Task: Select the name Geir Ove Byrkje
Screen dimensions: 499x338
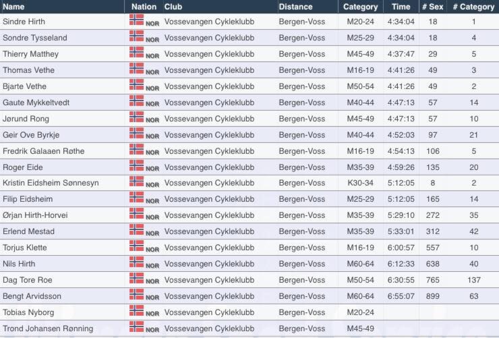Action: coord(31,135)
